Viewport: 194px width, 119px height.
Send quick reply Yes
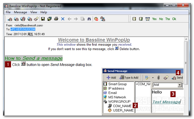[154, 19]
